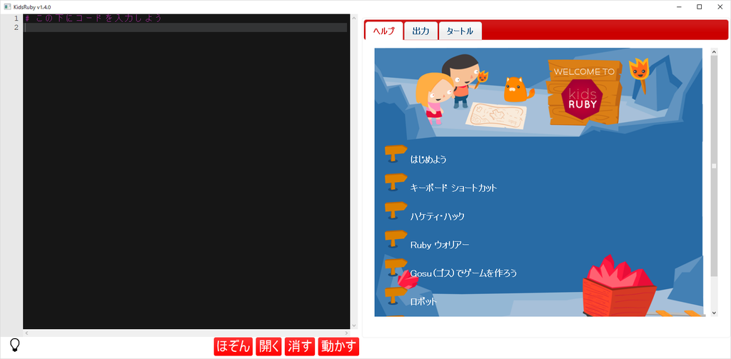This screenshot has height=359, width=731.
Task: Open the タートル tab
Action: coord(460,31)
